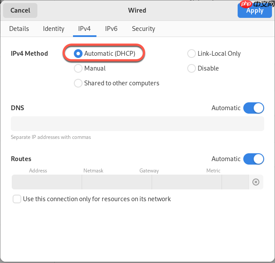Screen dimensions: 275x263
Task: Open the Identity tab
Action: pyautogui.click(x=53, y=29)
